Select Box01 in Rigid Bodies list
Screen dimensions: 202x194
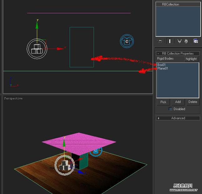pos(162,65)
